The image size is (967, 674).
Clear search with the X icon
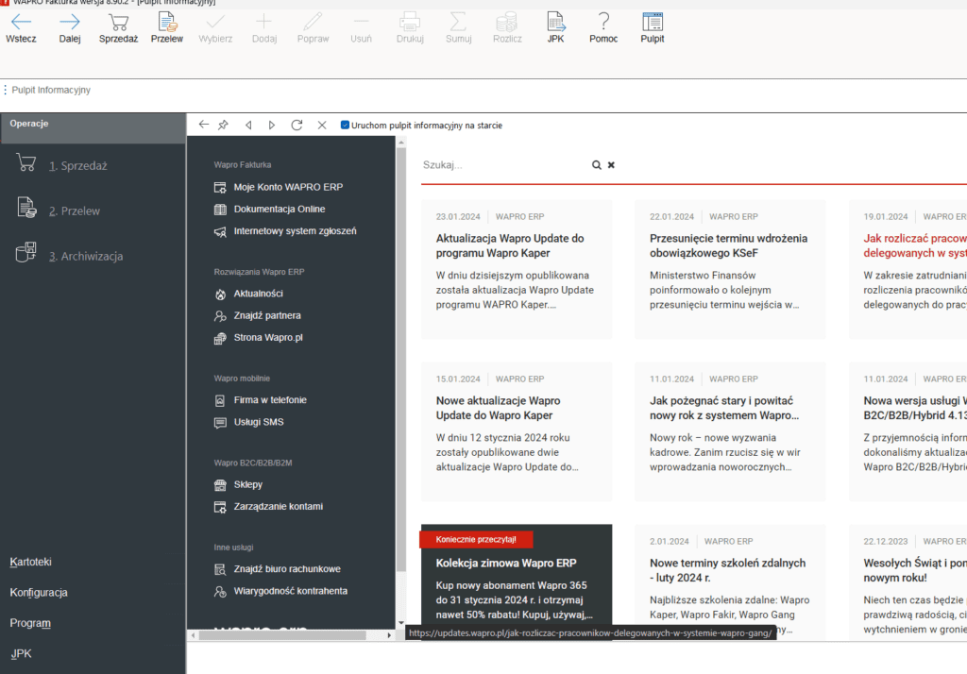coord(611,164)
